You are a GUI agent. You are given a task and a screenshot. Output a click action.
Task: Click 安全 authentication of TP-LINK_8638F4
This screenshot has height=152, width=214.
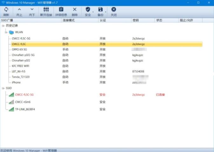[102, 109]
